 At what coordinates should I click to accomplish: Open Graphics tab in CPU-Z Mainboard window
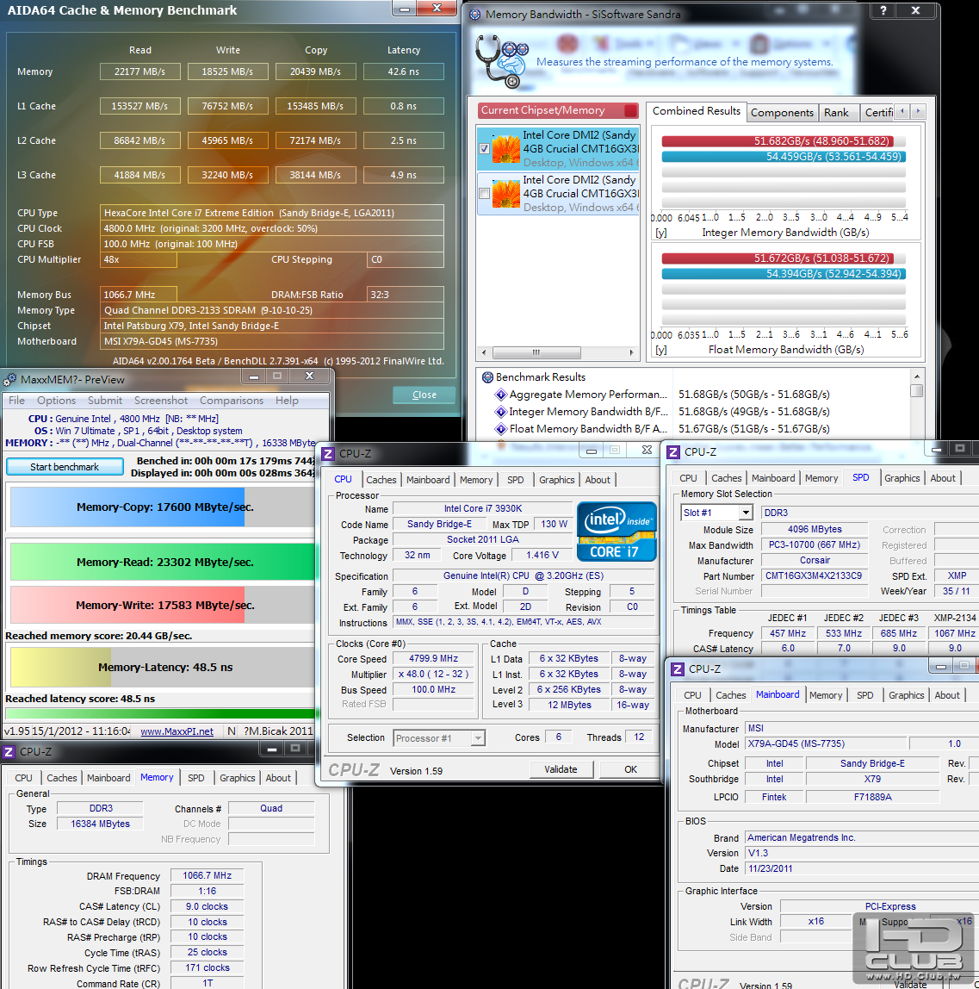pyautogui.click(x=906, y=695)
